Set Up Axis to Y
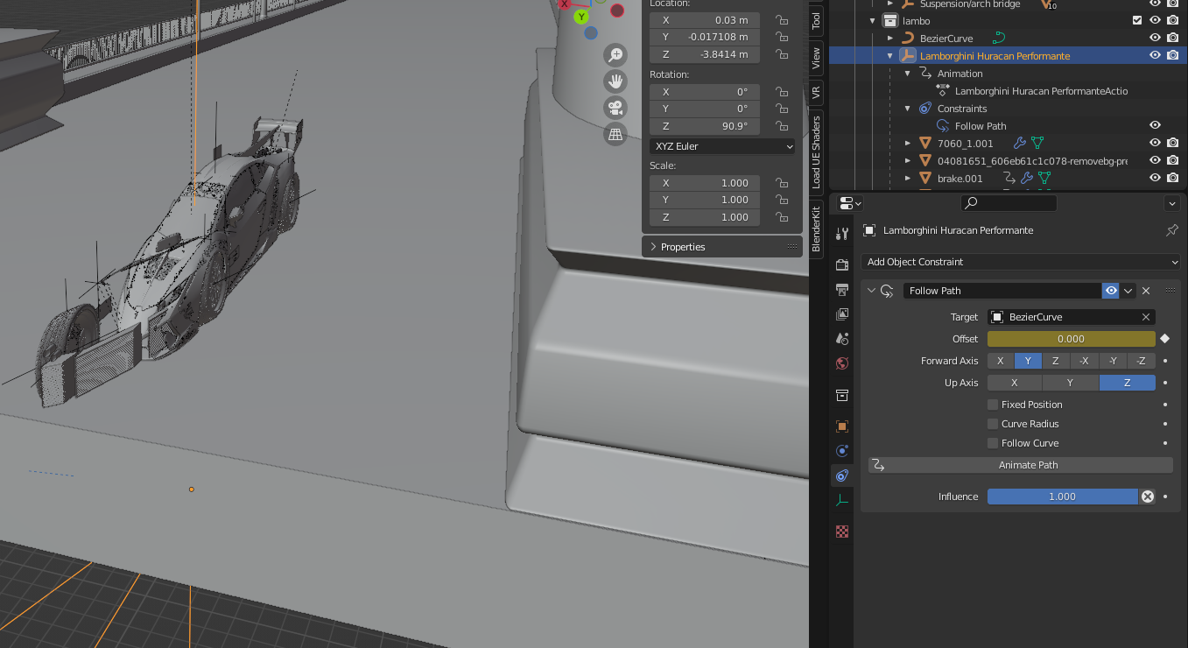 [1071, 383]
